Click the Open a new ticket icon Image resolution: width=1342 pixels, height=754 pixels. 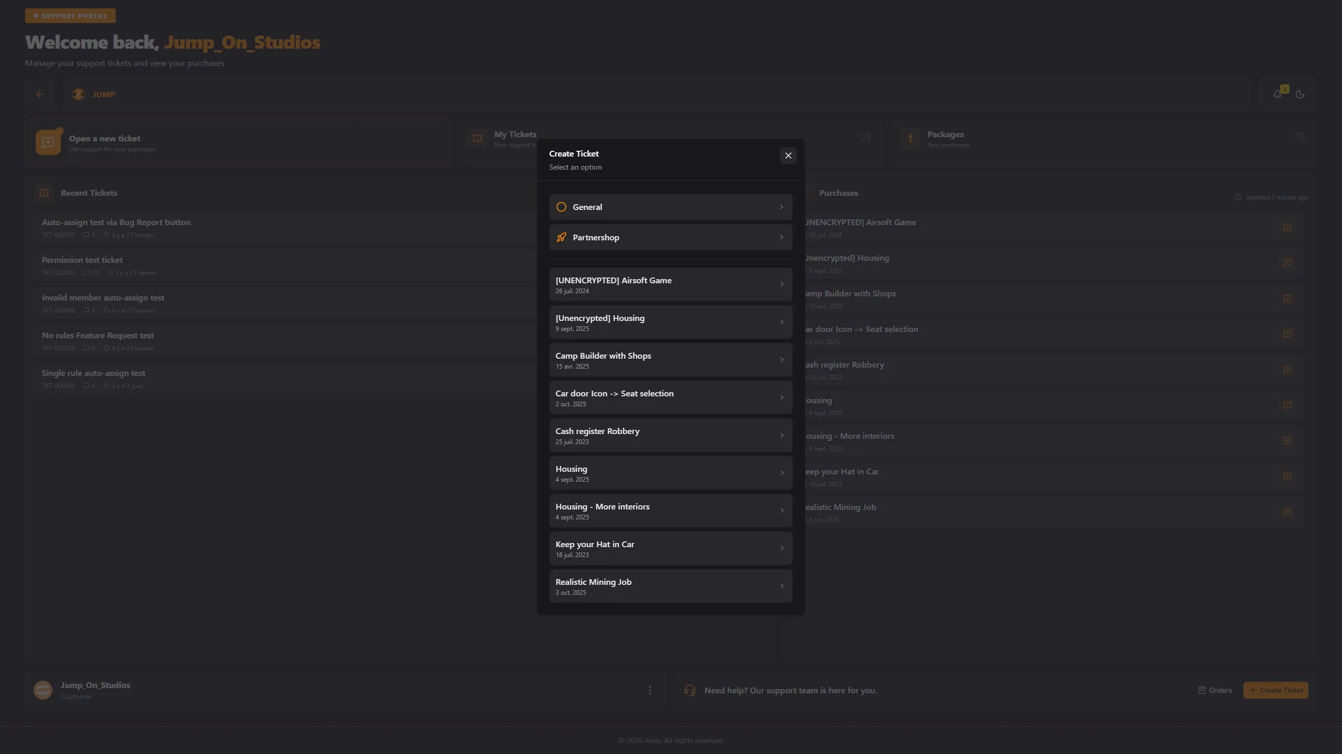tap(48, 142)
